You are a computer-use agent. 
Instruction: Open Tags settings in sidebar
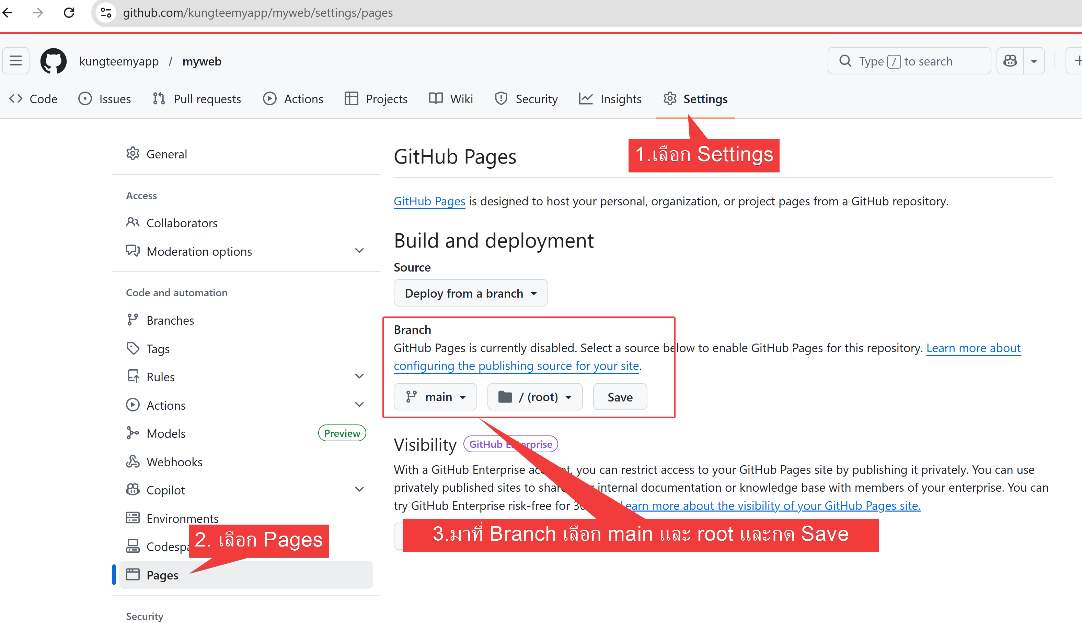158,349
